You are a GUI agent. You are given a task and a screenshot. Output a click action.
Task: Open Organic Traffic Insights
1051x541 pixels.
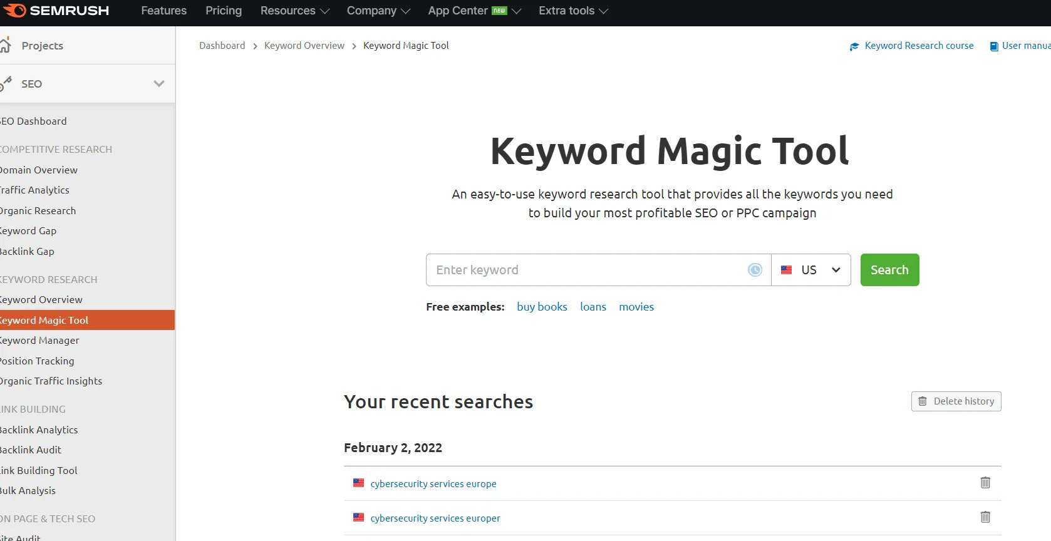[51, 381]
